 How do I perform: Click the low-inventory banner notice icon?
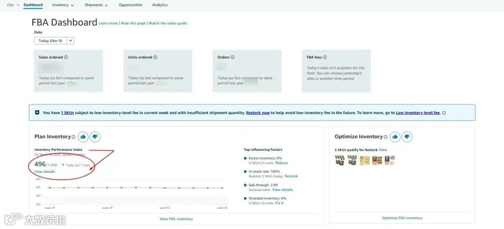(x=37, y=113)
